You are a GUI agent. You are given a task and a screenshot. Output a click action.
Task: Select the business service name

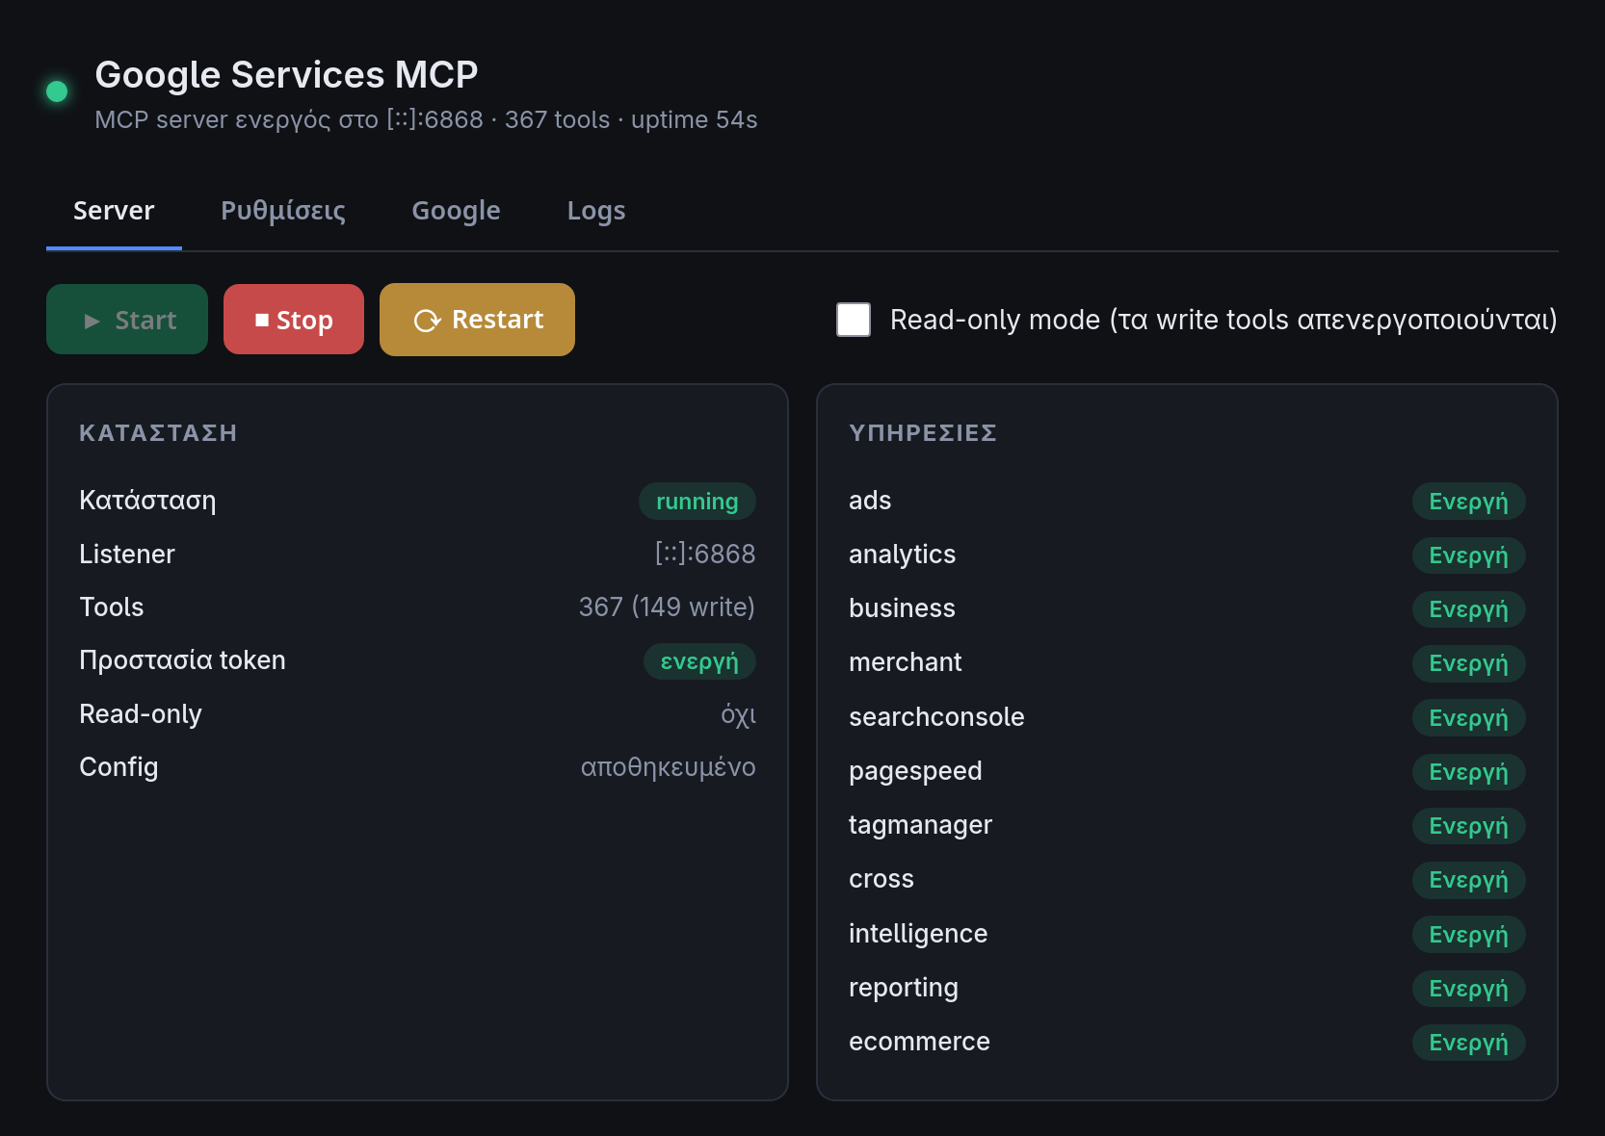point(902,608)
